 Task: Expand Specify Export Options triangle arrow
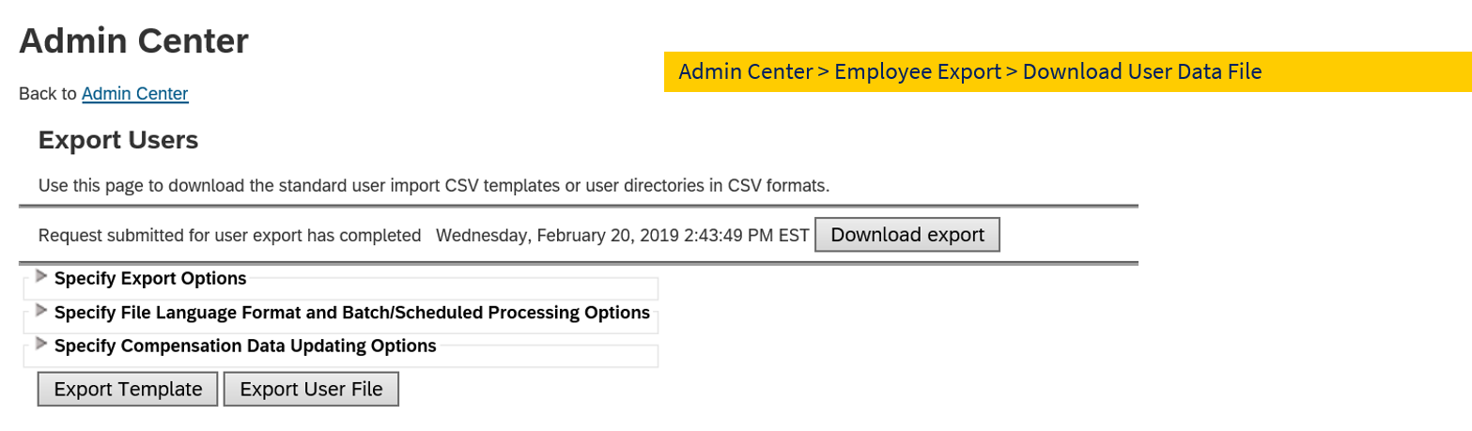coord(41,277)
